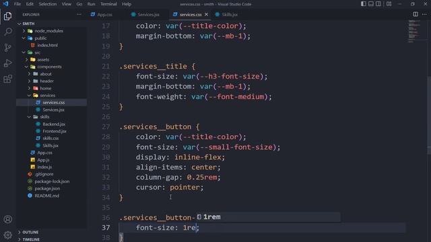Screen dimensions: 431x242
Task: Open the Manage gear icon
Action: pos(7,235)
